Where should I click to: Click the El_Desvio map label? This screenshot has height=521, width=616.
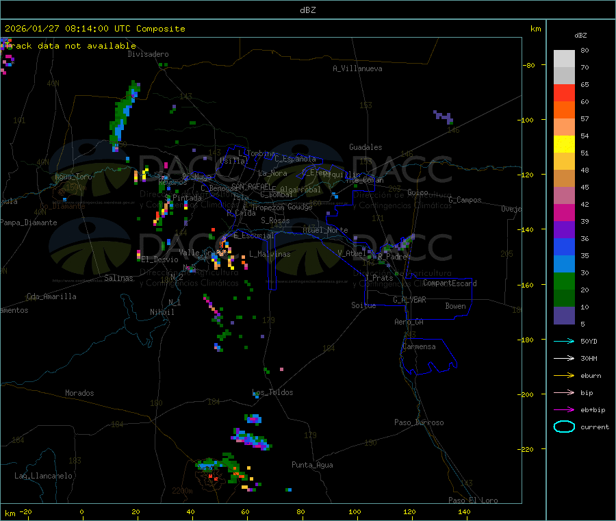(159, 259)
